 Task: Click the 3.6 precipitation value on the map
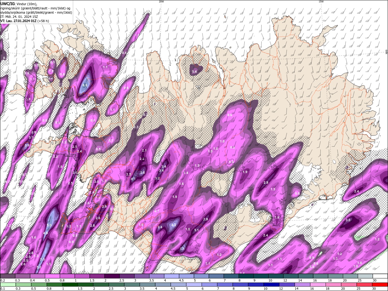click(142, 172)
